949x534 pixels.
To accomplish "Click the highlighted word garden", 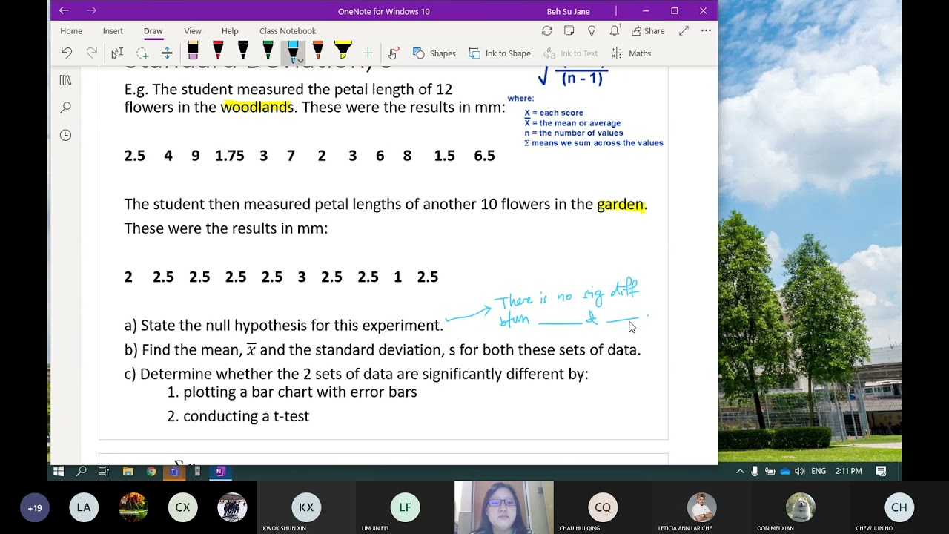I will (x=621, y=204).
